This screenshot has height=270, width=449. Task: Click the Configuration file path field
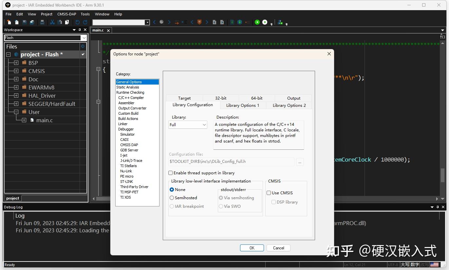coord(232,162)
